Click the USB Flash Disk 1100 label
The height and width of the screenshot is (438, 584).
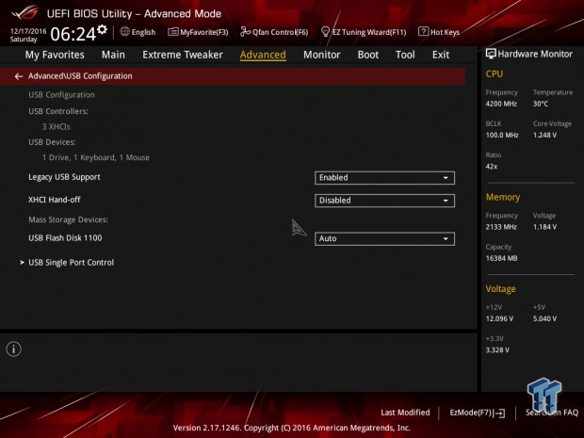point(65,238)
